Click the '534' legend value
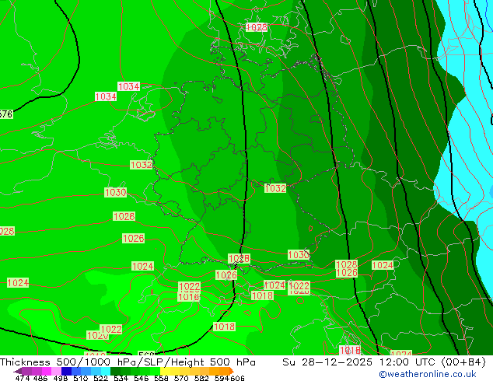The height and width of the screenshot is (381, 493). coord(121,378)
